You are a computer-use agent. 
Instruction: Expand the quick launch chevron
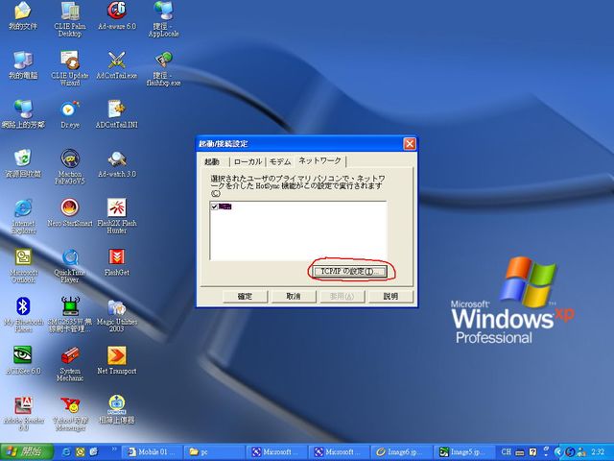coord(114,449)
